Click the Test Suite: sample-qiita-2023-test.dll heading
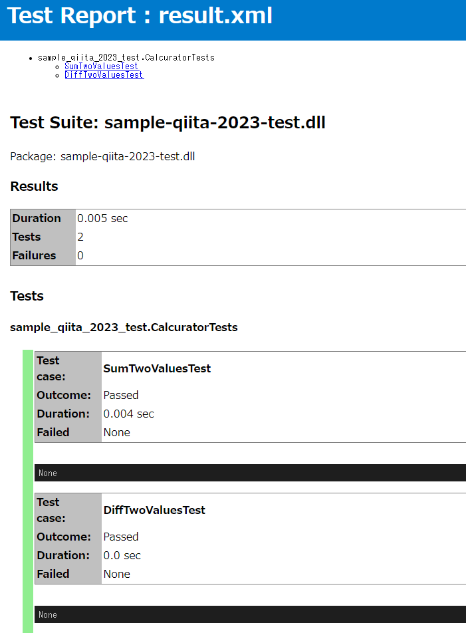The width and height of the screenshot is (466, 639). point(168,123)
